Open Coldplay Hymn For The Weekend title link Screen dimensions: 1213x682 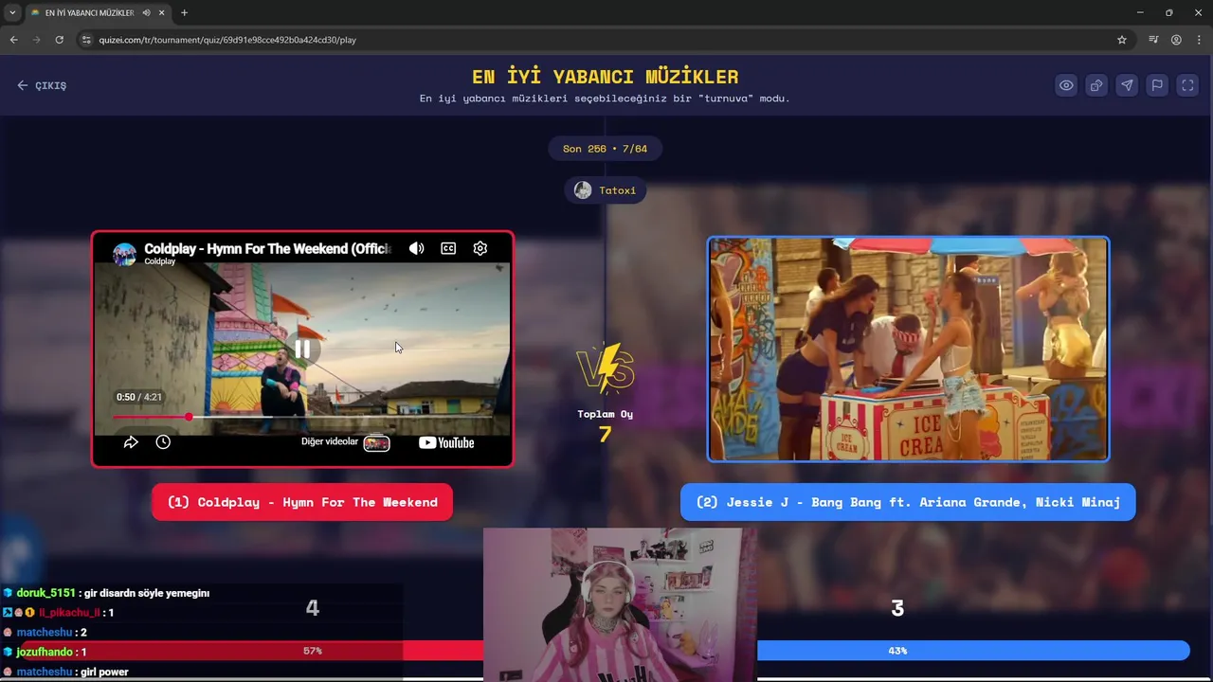(x=267, y=248)
